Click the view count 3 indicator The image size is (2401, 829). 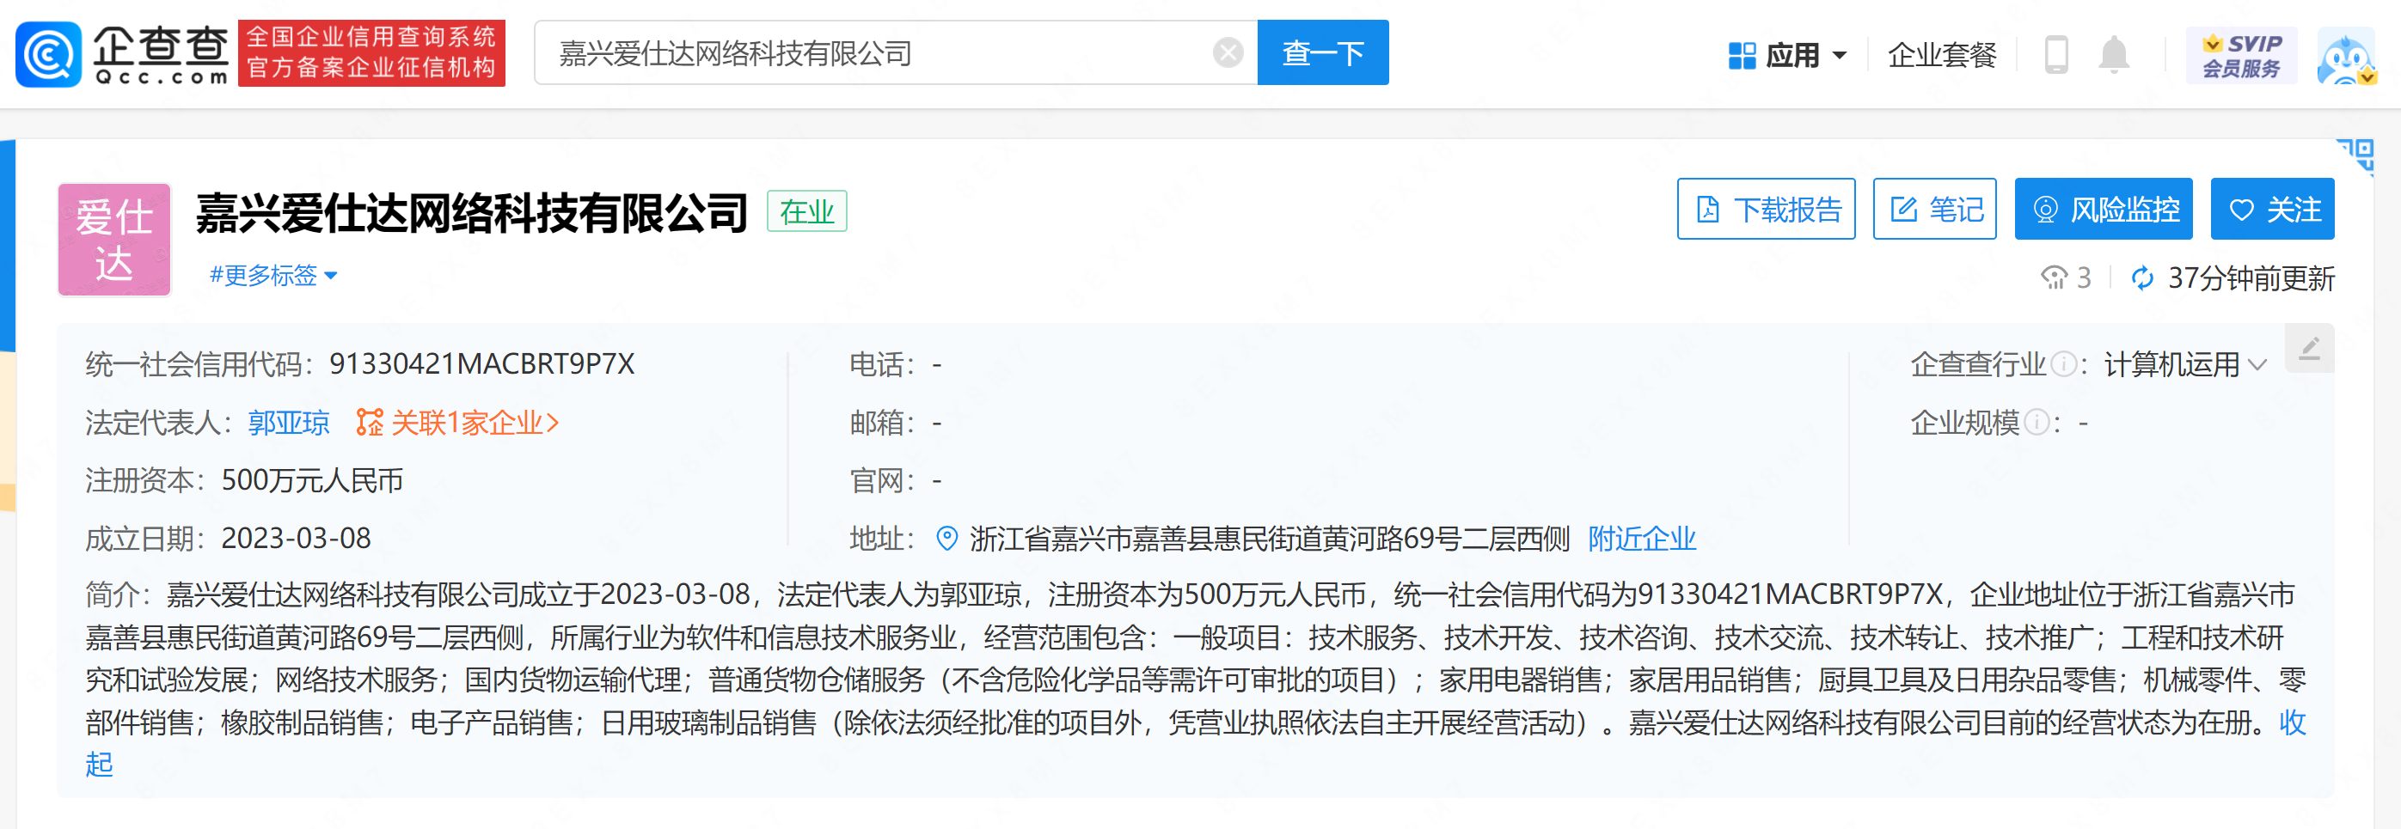2067,277
